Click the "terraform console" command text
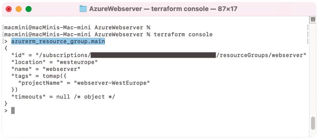 (183, 34)
